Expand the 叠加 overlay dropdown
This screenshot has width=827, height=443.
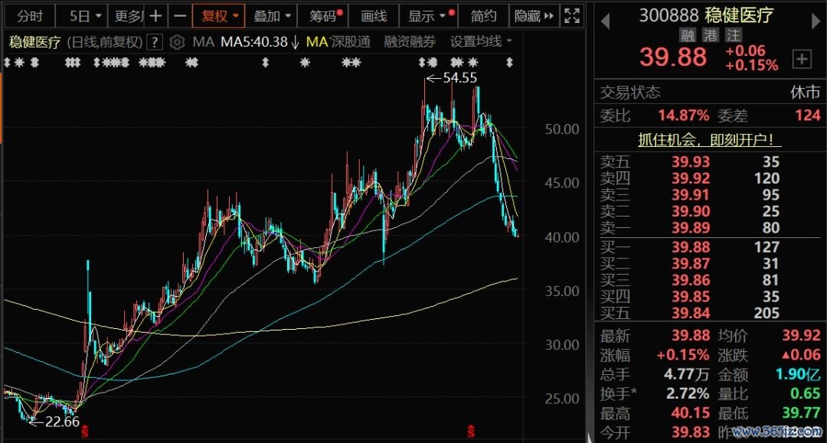[x=272, y=16]
